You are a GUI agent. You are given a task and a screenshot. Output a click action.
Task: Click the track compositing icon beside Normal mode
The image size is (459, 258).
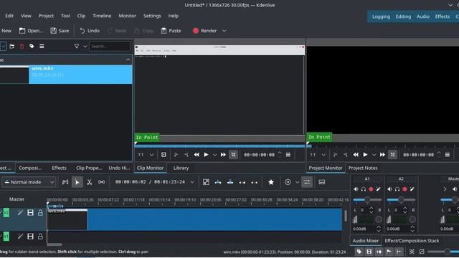tap(65, 182)
